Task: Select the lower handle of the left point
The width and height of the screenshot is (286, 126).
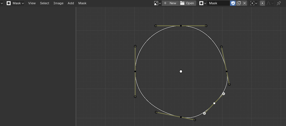Action: (135, 96)
